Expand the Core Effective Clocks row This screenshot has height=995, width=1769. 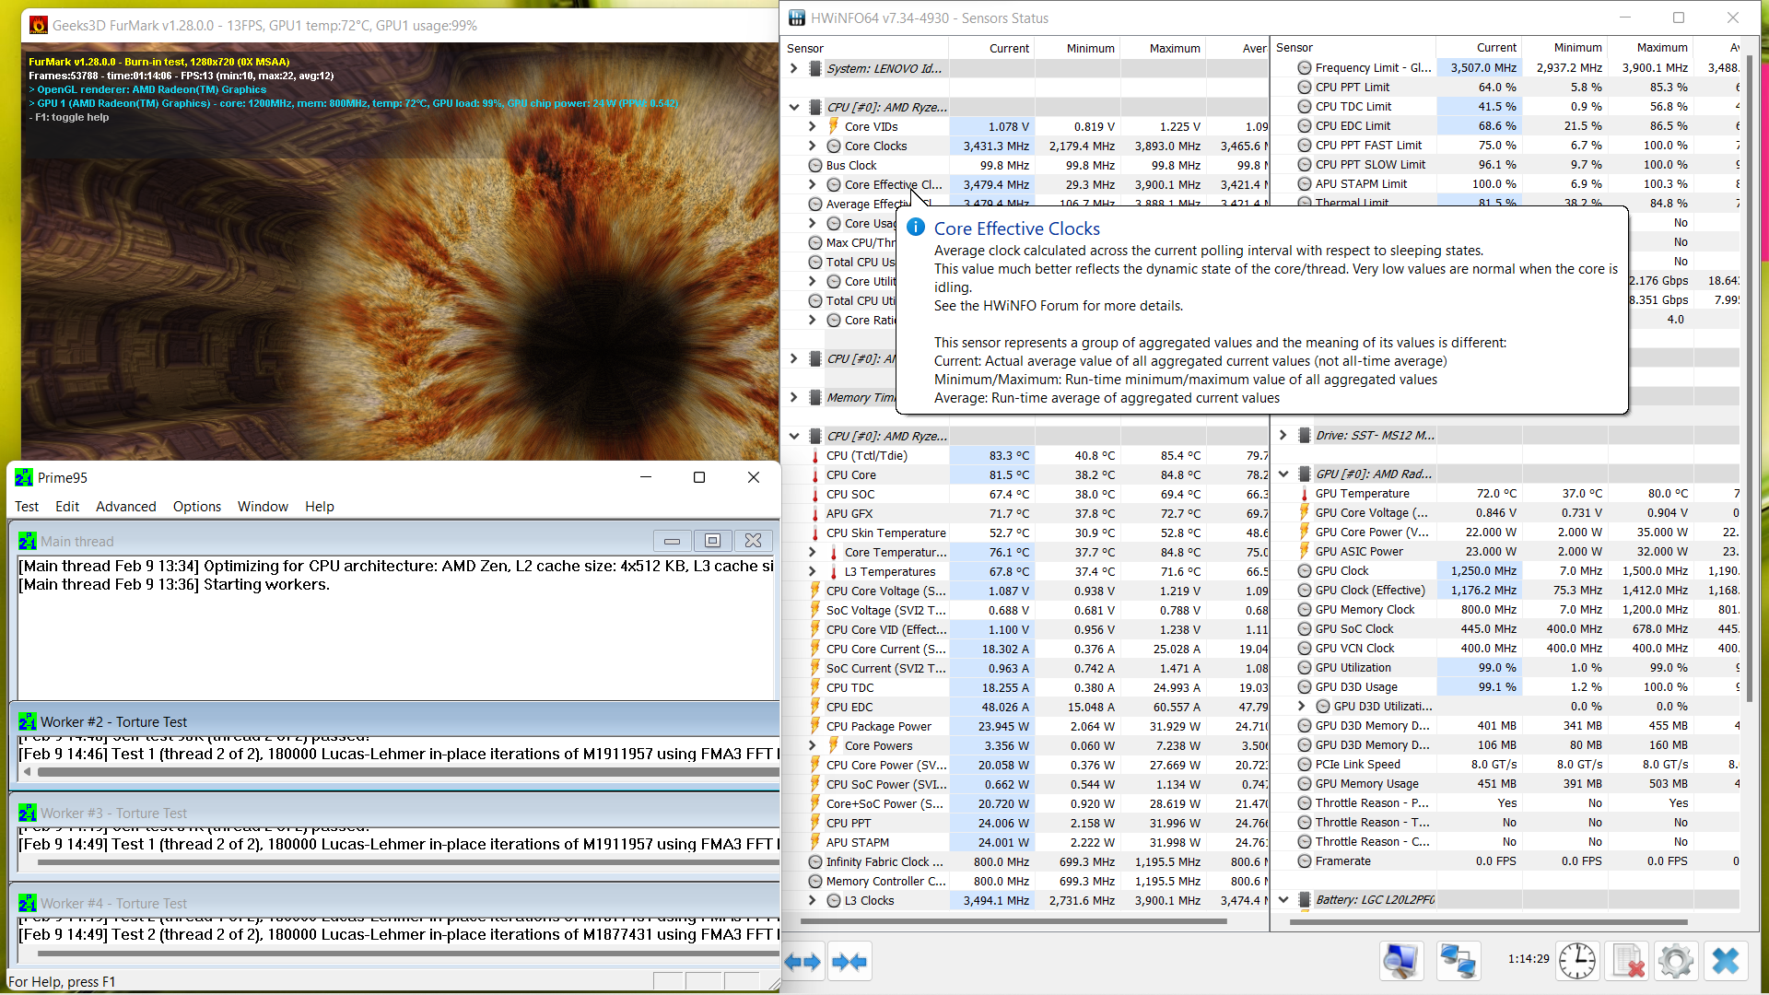813,184
